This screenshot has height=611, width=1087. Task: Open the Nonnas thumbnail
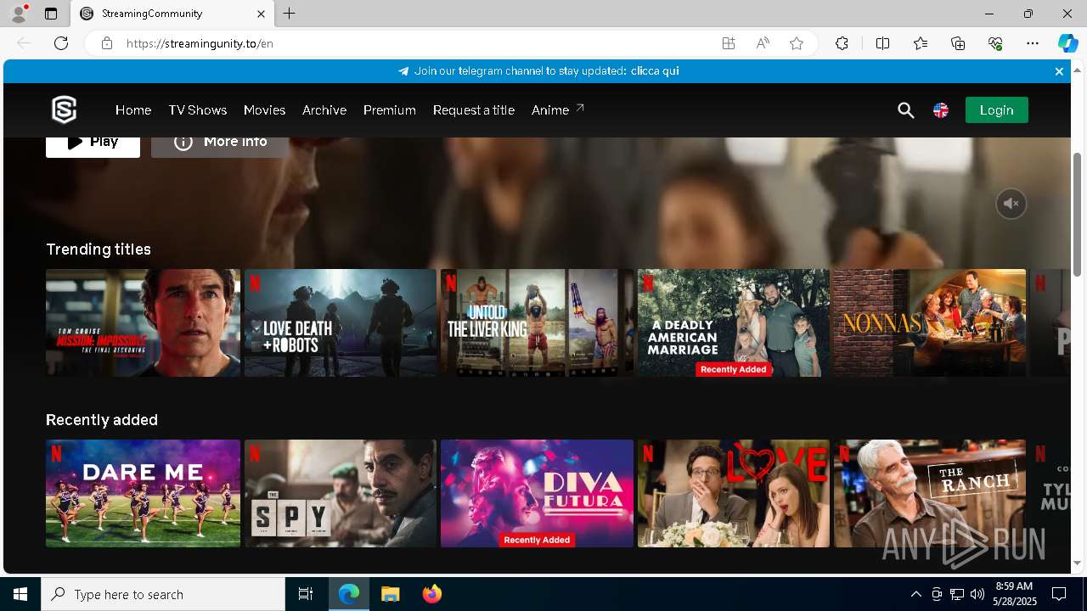pyautogui.click(x=929, y=322)
